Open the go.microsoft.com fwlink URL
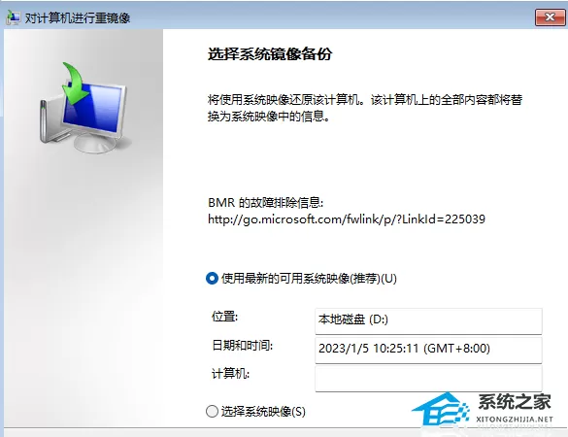The image size is (568, 437). tap(347, 218)
